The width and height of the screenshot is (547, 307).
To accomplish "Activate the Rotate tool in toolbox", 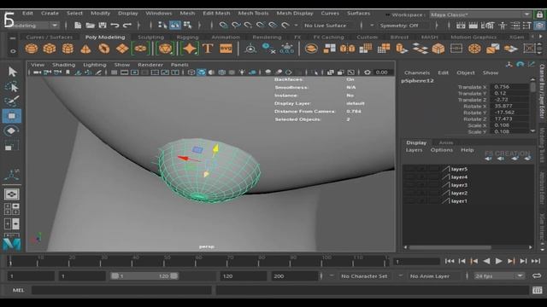I will [11, 130].
